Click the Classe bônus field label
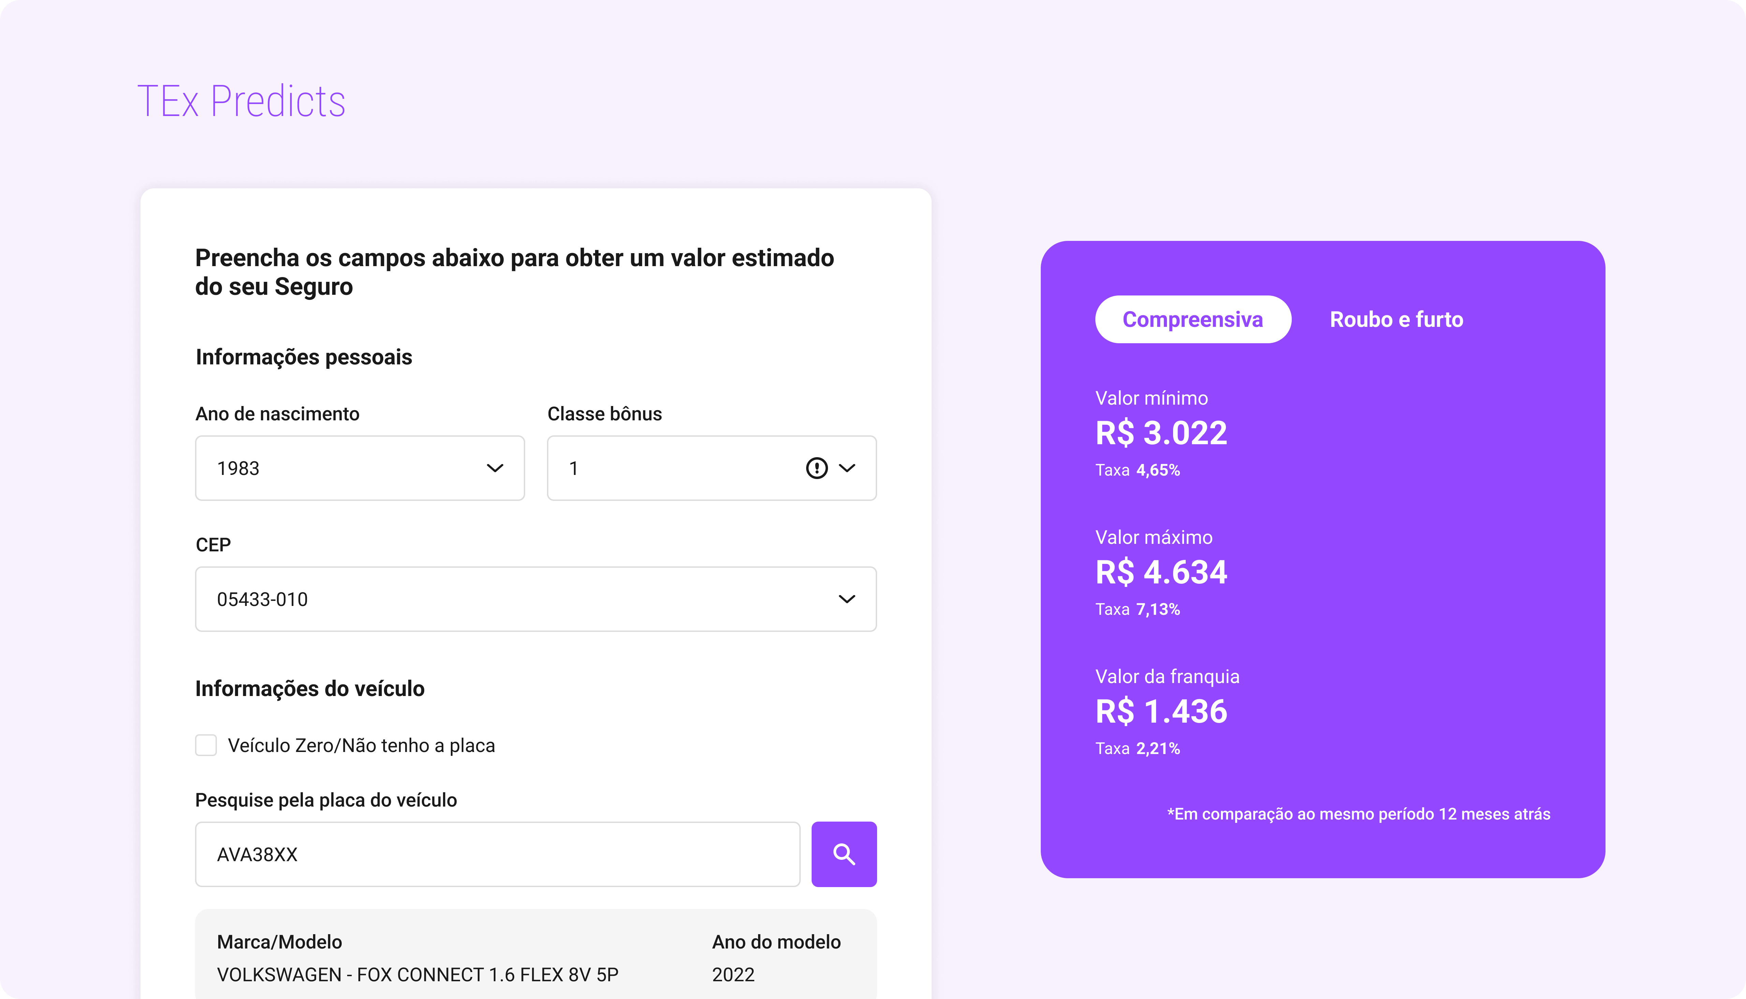This screenshot has height=999, width=1746. [x=604, y=414]
